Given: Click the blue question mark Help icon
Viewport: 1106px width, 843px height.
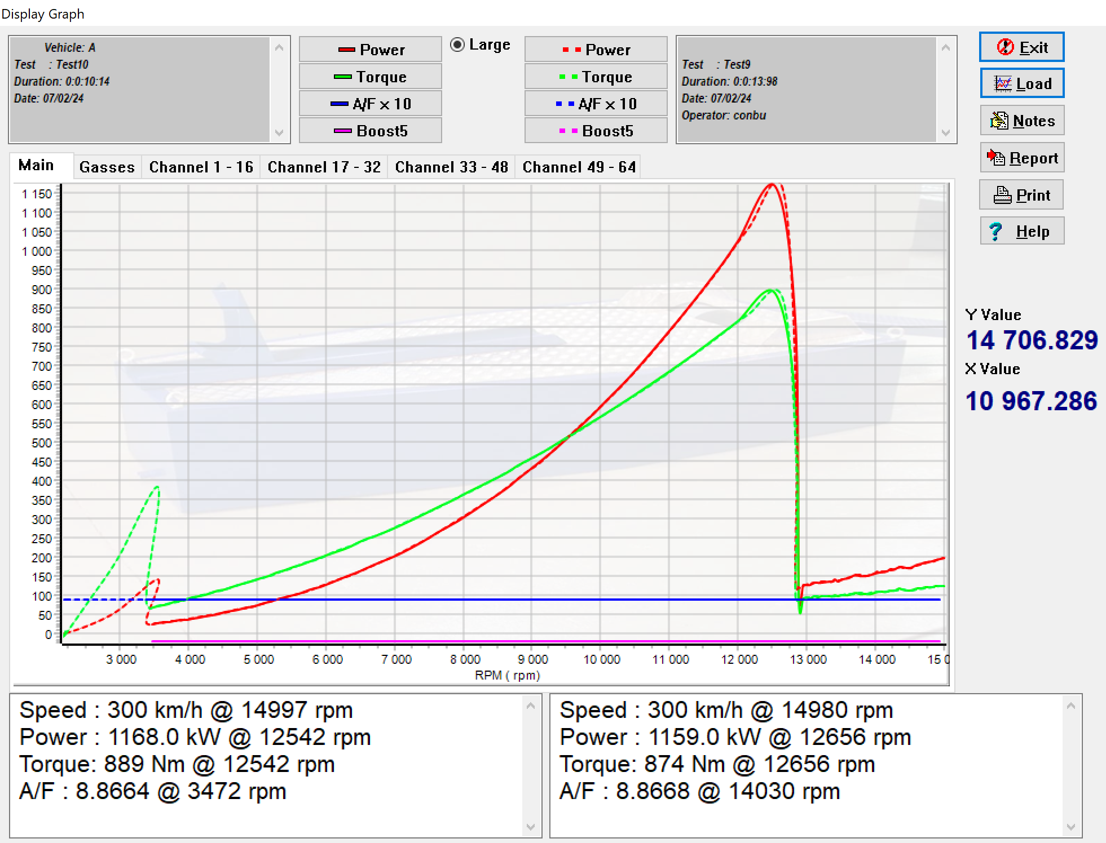Looking at the screenshot, I should 995,232.
